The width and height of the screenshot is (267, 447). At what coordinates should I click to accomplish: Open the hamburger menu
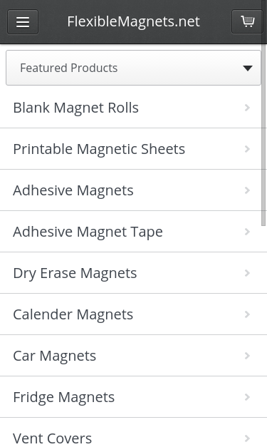[x=23, y=22]
